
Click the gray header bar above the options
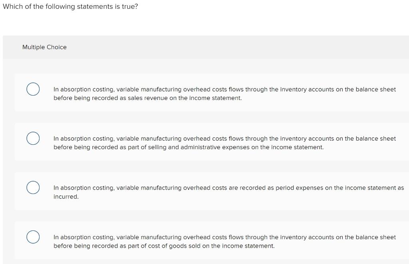coord(204,47)
